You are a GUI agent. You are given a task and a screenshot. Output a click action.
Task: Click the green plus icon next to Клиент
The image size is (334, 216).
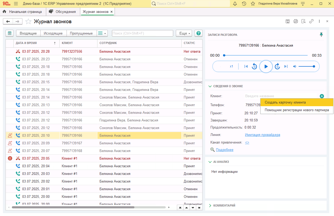pos(322,96)
